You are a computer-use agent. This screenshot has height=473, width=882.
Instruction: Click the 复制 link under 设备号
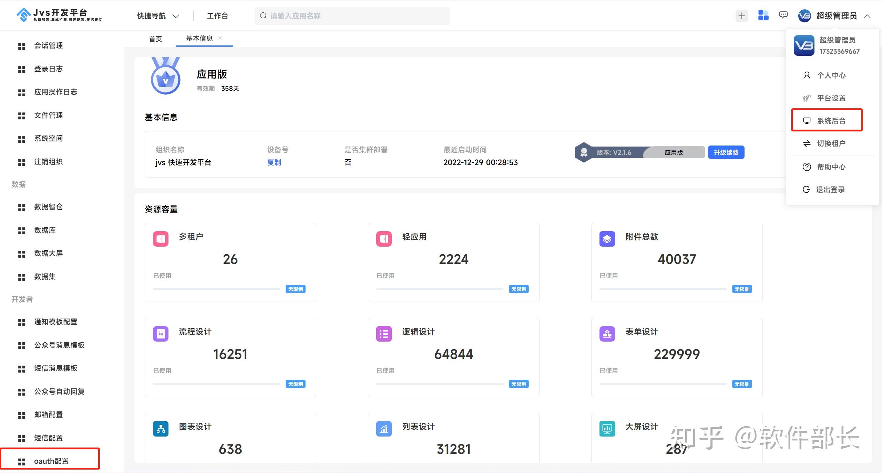pos(274,162)
